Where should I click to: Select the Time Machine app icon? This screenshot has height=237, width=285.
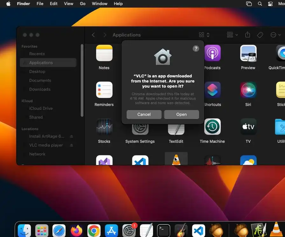pos(212,127)
